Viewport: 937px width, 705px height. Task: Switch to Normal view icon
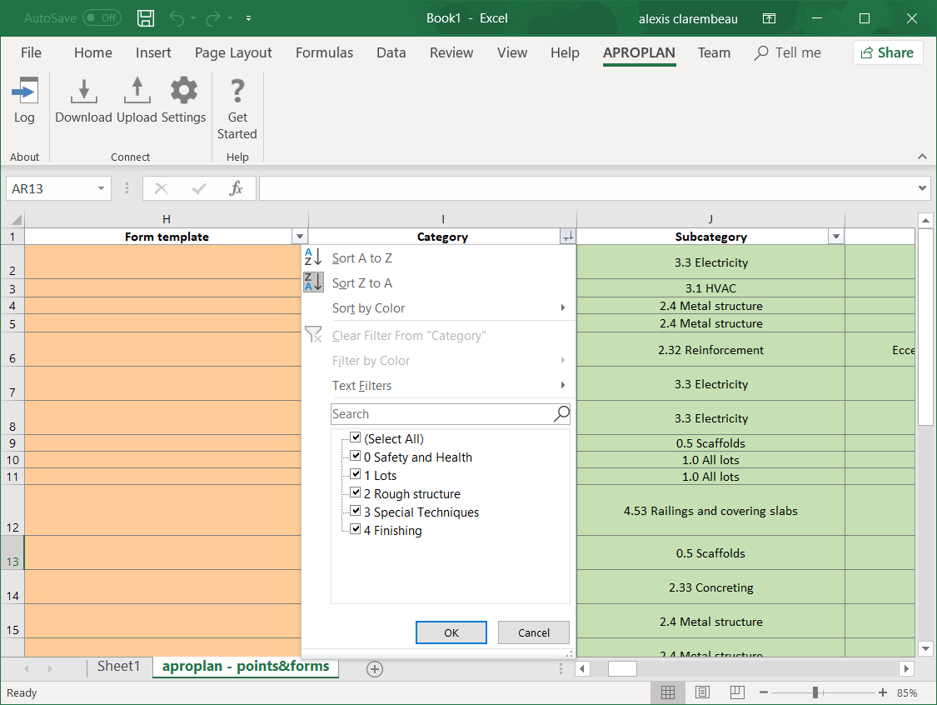tap(668, 692)
